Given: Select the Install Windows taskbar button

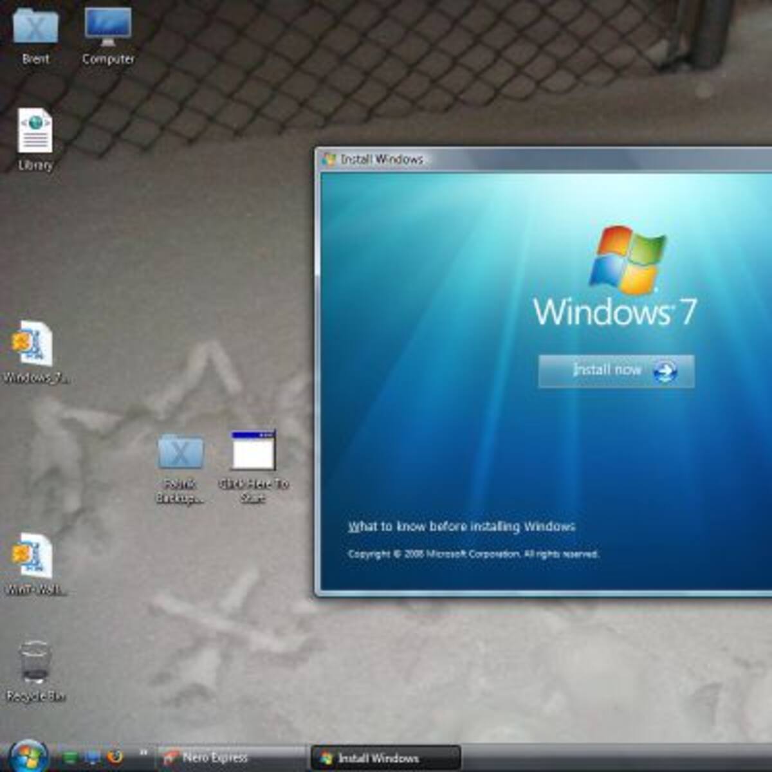Looking at the screenshot, I should click(385, 758).
